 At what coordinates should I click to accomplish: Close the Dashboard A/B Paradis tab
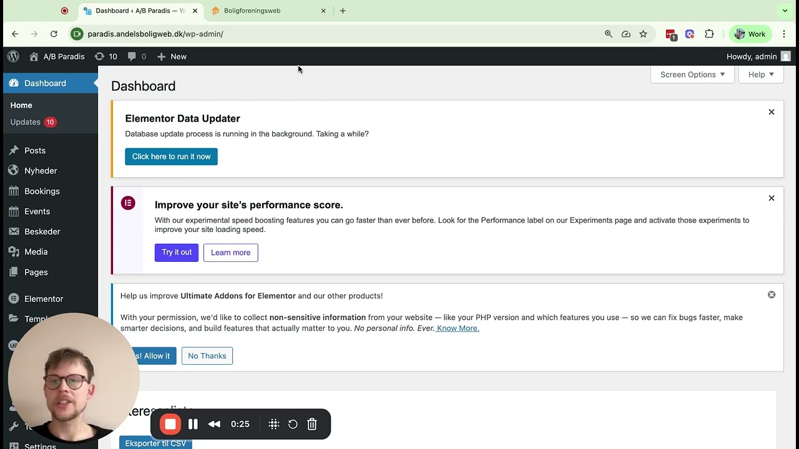[195, 11]
